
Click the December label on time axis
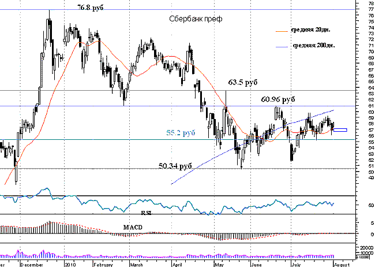31,265
